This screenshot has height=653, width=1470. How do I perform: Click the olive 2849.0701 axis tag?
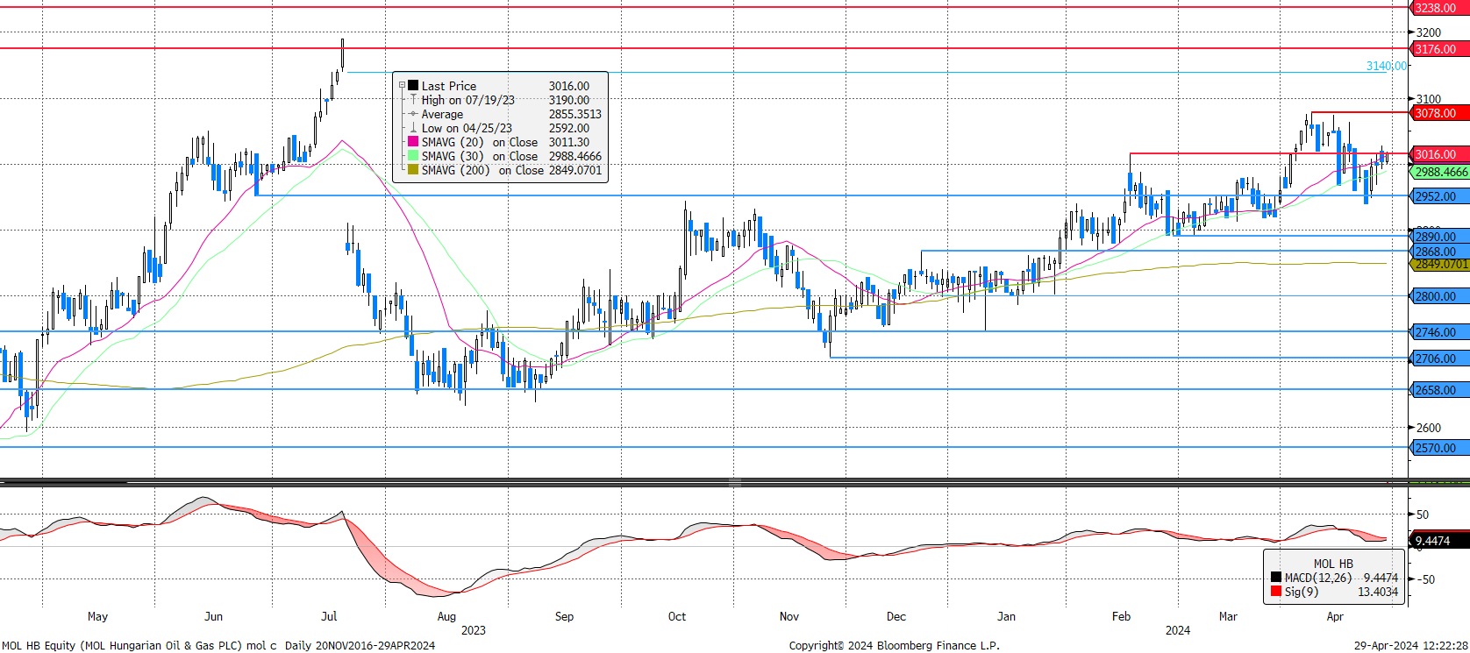(x=1440, y=264)
